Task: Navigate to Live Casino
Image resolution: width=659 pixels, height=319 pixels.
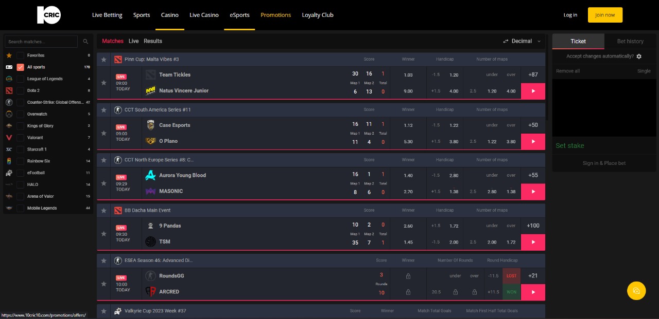Action: click(x=204, y=15)
